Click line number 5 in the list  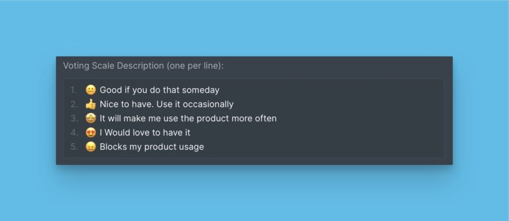point(74,147)
